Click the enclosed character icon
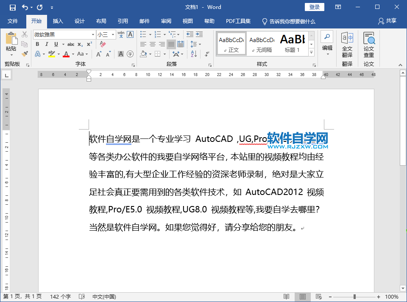 coord(130,54)
